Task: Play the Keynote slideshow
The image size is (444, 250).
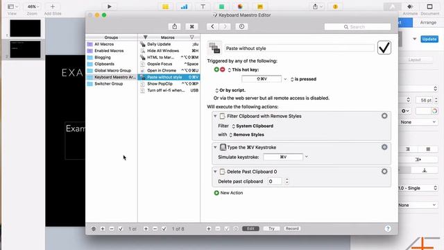Action: [110, 6]
